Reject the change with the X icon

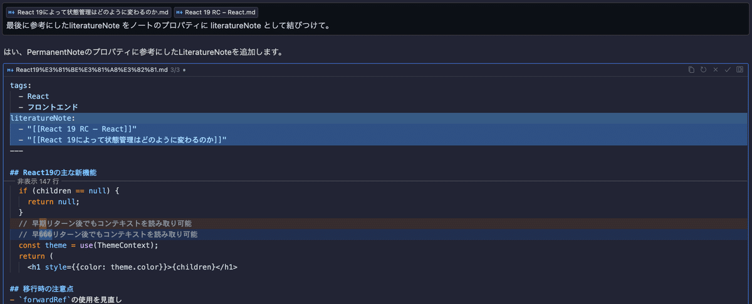(716, 69)
